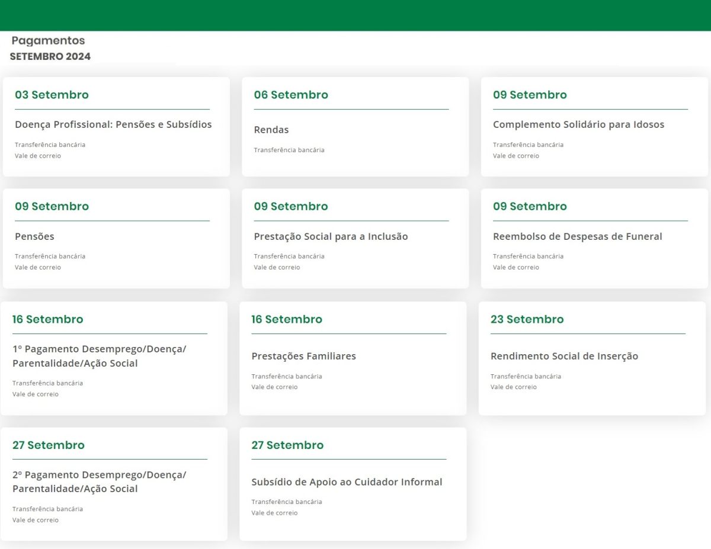Click "Vale de correio" under Doença Profissional
Screen dimensions: 711x549
[38, 156]
